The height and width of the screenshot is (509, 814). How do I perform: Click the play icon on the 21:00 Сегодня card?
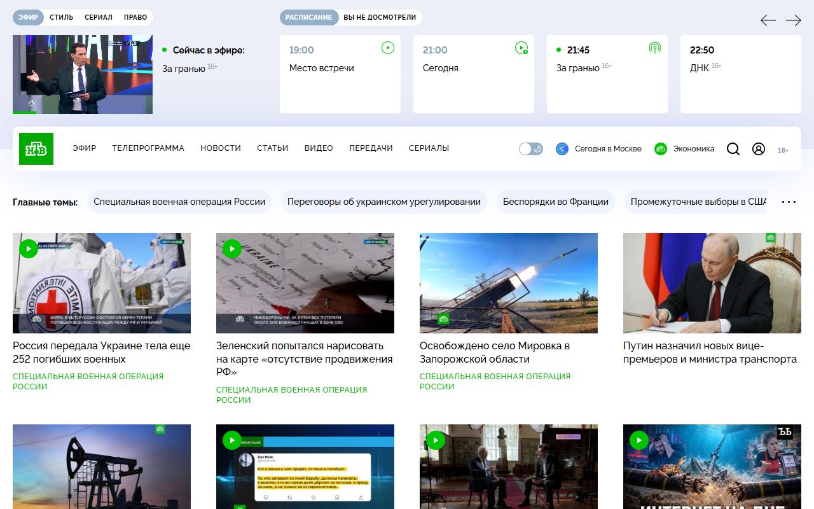tap(521, 48)
